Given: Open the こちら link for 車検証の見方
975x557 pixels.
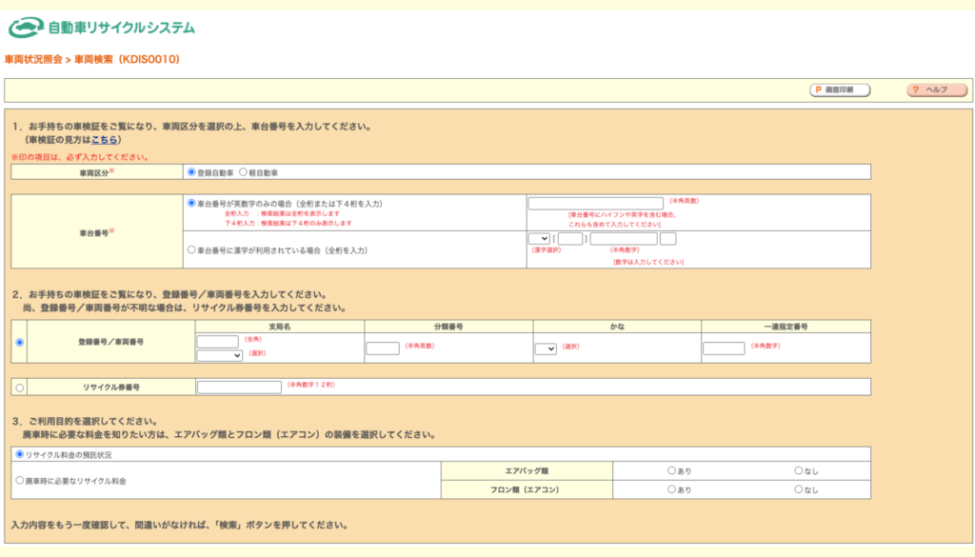Looking at the screenshot, I should tap(105, 140).
